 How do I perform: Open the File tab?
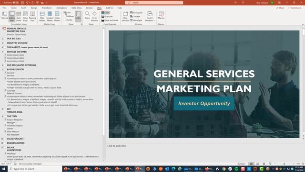coord(4,8)
